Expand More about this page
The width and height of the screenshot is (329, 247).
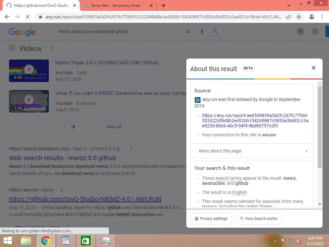(252, 151)
